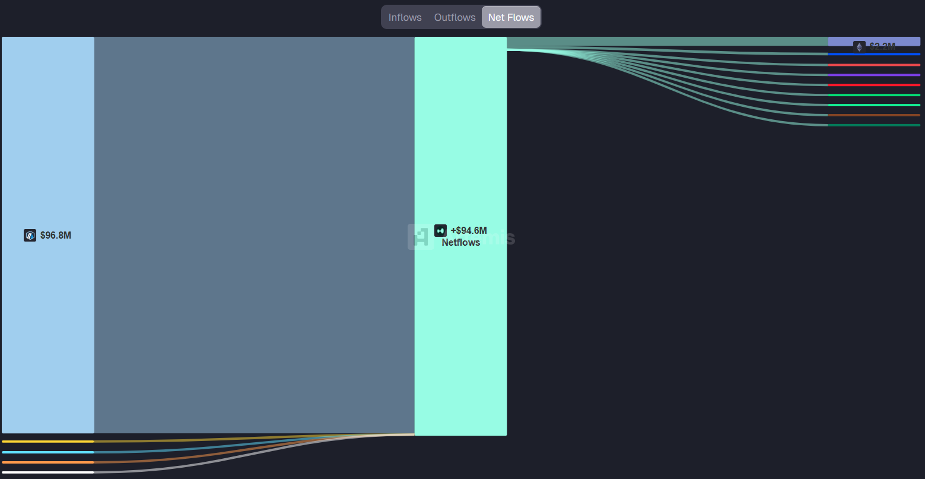
Task: Select the brown destination bar on right
Action: click(874, 115)
